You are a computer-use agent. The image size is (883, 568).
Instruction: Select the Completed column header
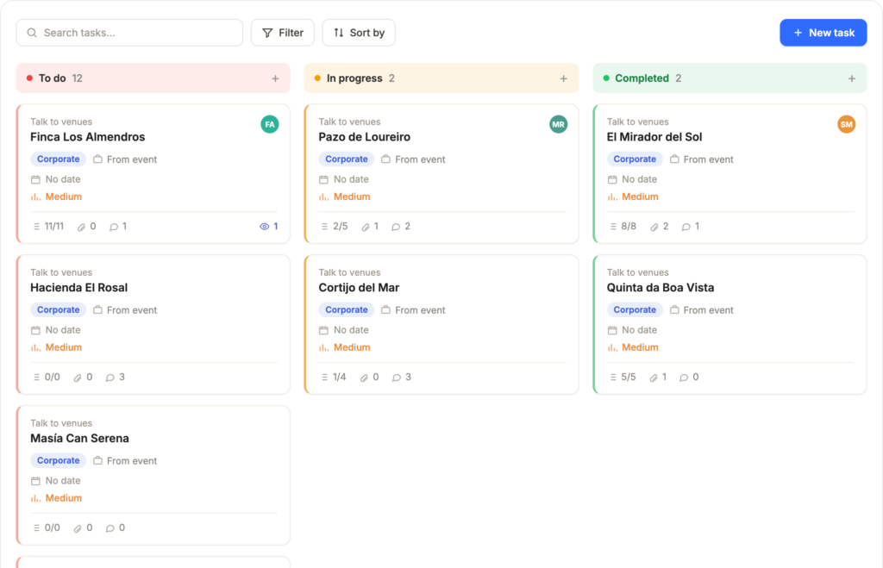(730, 78)
